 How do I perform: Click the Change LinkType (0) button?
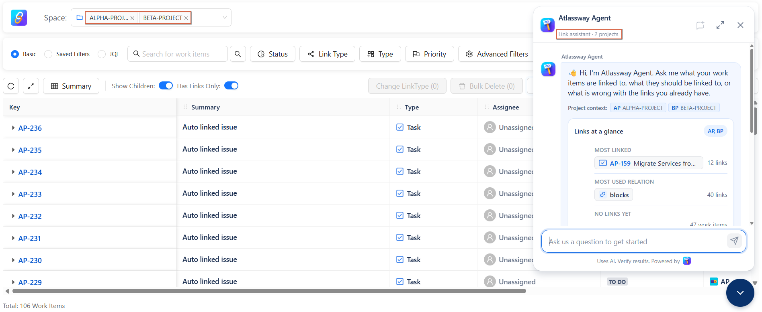(x=407, y=86)
